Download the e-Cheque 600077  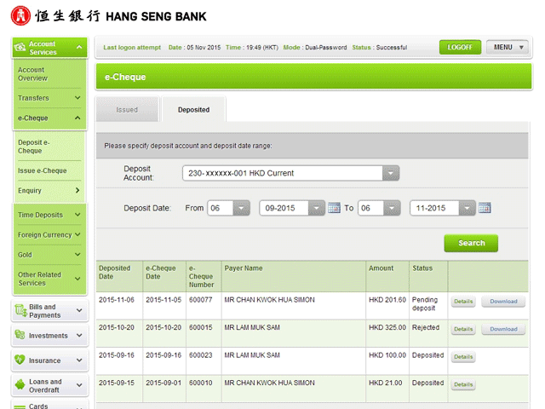tap(503, 302)
